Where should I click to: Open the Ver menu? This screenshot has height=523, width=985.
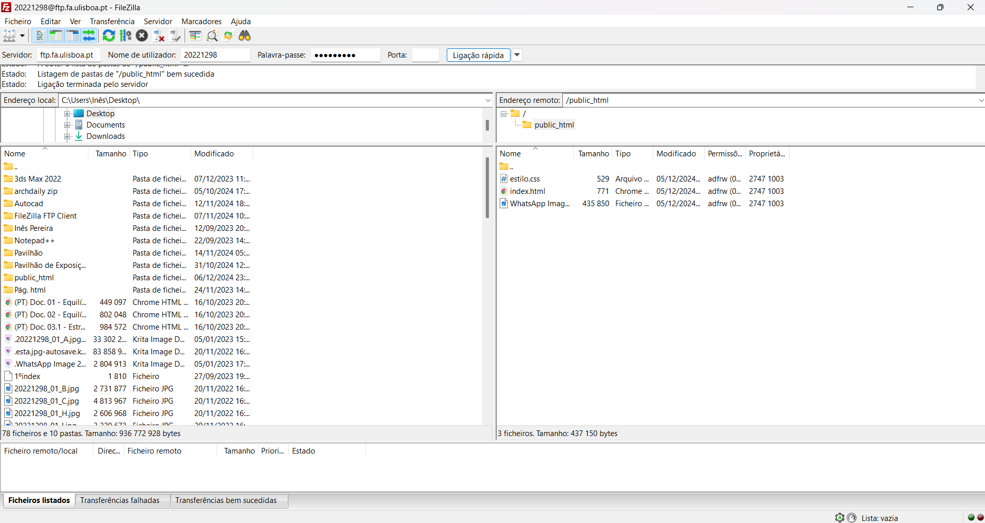click(x=75, y=21)
